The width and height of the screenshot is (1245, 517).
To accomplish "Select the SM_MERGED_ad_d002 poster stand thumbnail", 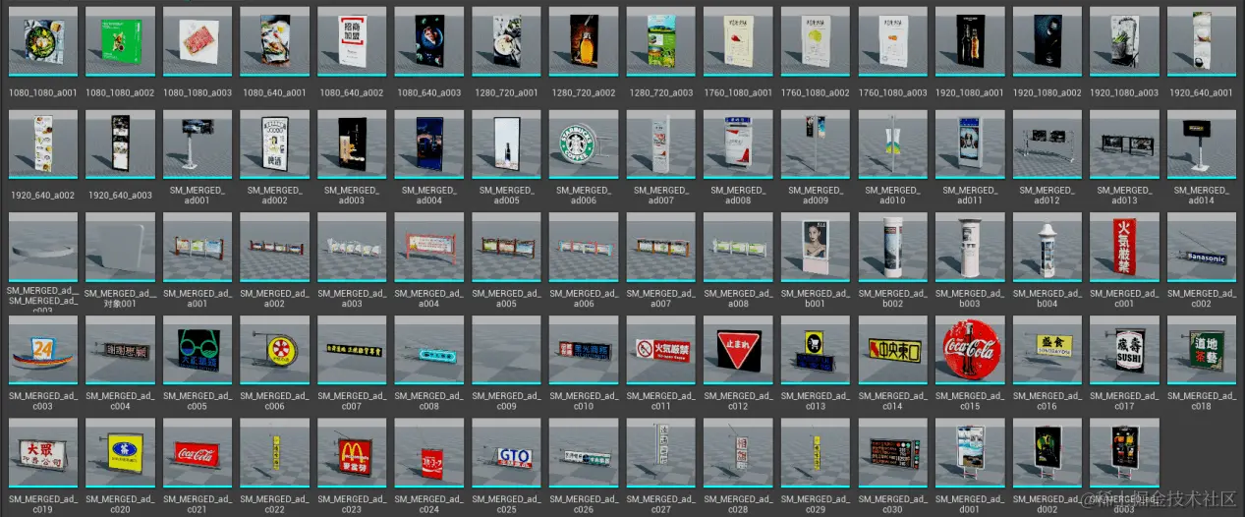I will [1047, 453].
